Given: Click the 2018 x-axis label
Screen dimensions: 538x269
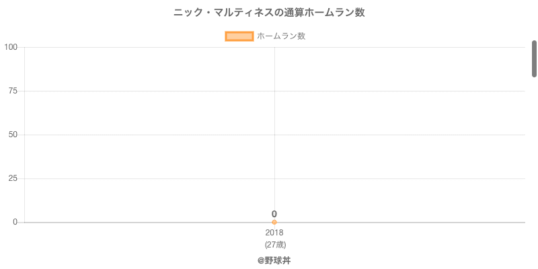Looking at the screenshot, I should point(274,233).
